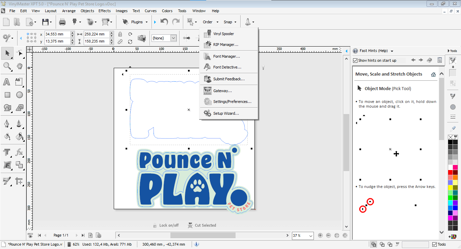The width and height of the screenshot is (461, 249).
Task: Go to next hint with forward arrow
Action: [421, 60]
